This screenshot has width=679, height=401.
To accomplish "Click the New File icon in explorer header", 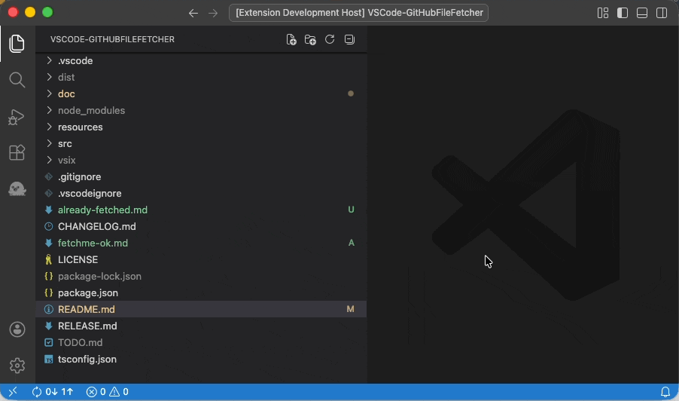I will (291, 39).
